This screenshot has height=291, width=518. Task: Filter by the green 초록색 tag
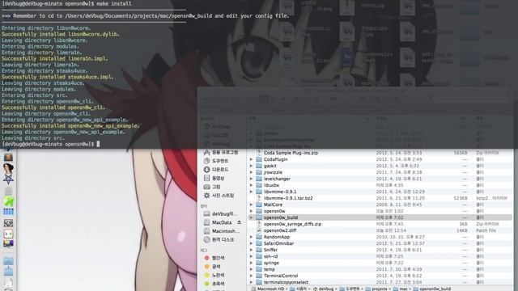[x=214, y=284]
